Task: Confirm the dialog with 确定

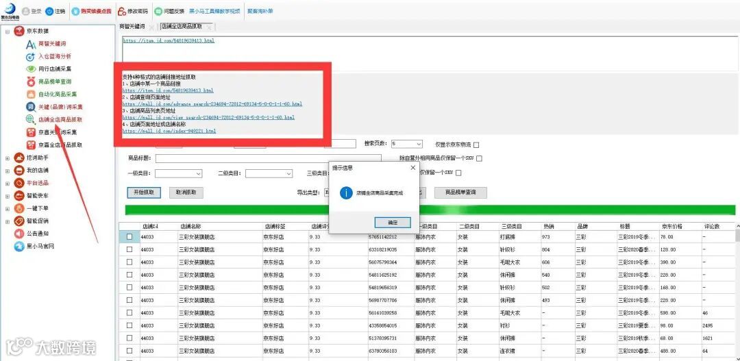Action: (x=393, y=222)
